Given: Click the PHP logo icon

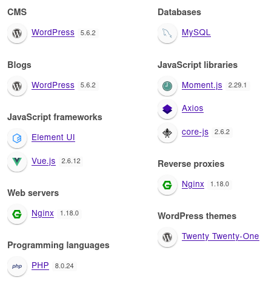Looking at the screenshot, I should (17, 266).
